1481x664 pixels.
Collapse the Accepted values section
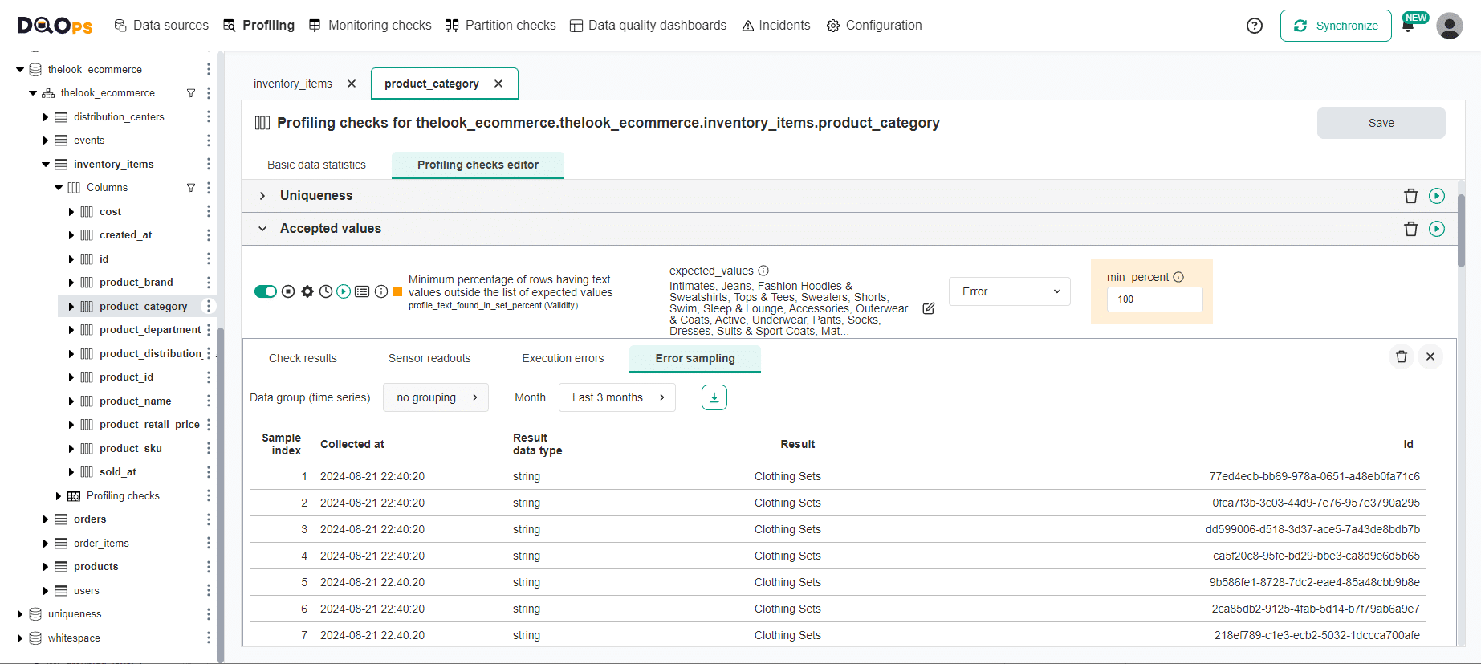coord(262,229)
